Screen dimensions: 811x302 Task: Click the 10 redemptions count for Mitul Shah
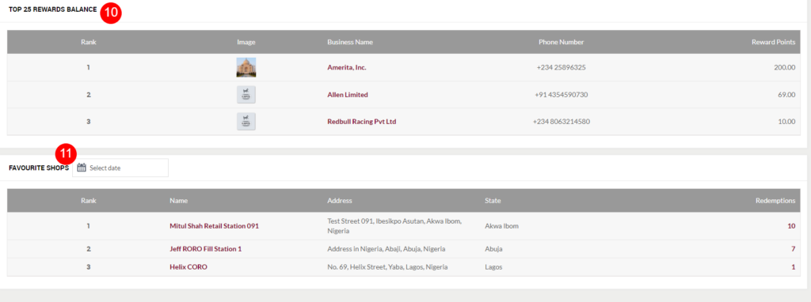(x=791, y=226)
